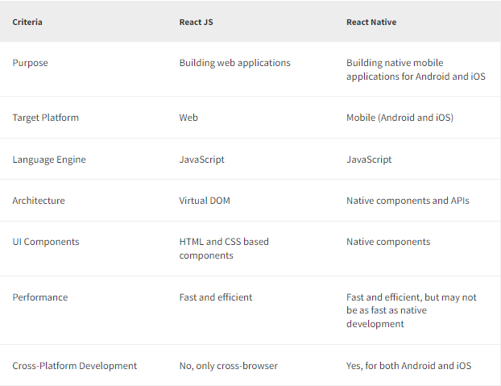This screenshot has width=501, height=386.
Task: Click the 'Virtual DOM' cell
Action: (x=205, y=201)
